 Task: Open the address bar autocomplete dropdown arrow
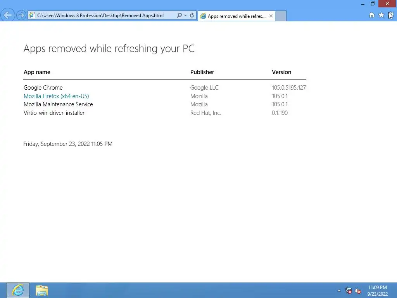[x=186, y=16]
